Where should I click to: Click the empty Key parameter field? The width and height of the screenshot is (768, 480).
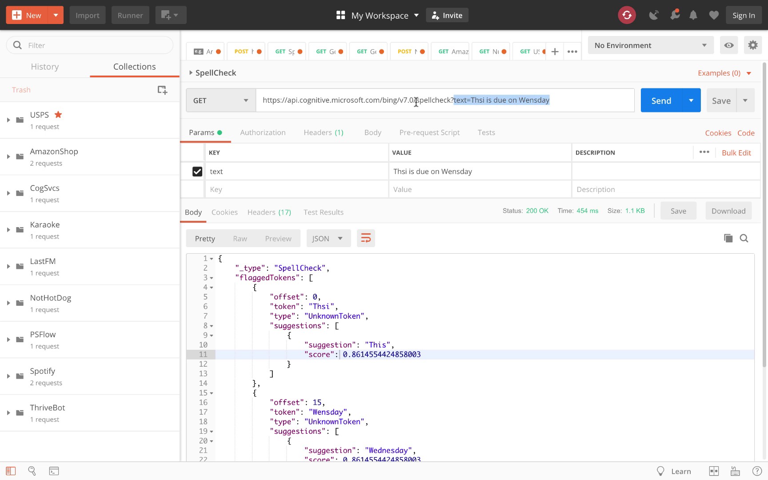point(296,189)
